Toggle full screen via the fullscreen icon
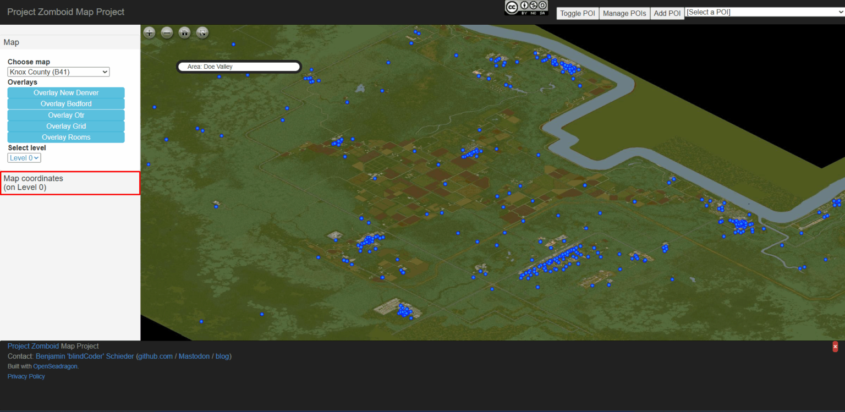845x412 pixels. pos(202,33)
